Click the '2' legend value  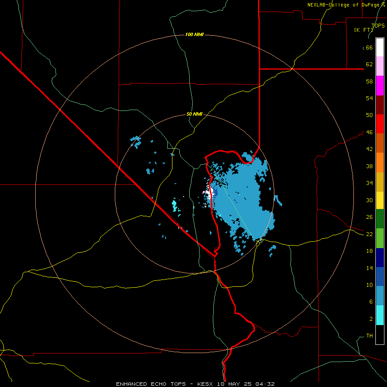click(371, 319)
